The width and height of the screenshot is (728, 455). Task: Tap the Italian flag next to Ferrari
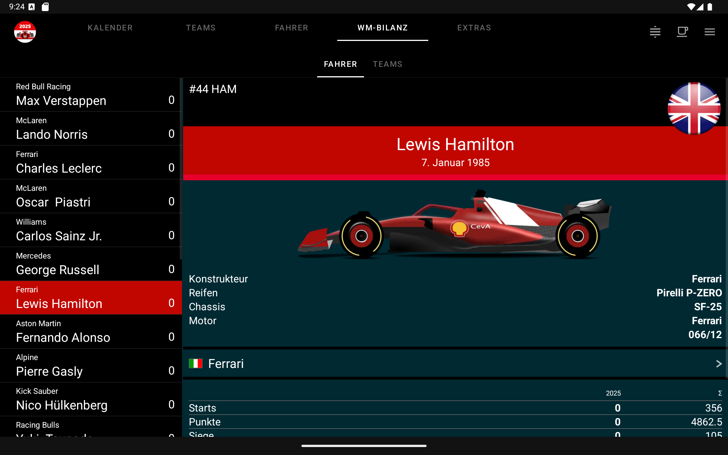click(x=196, y=363)
